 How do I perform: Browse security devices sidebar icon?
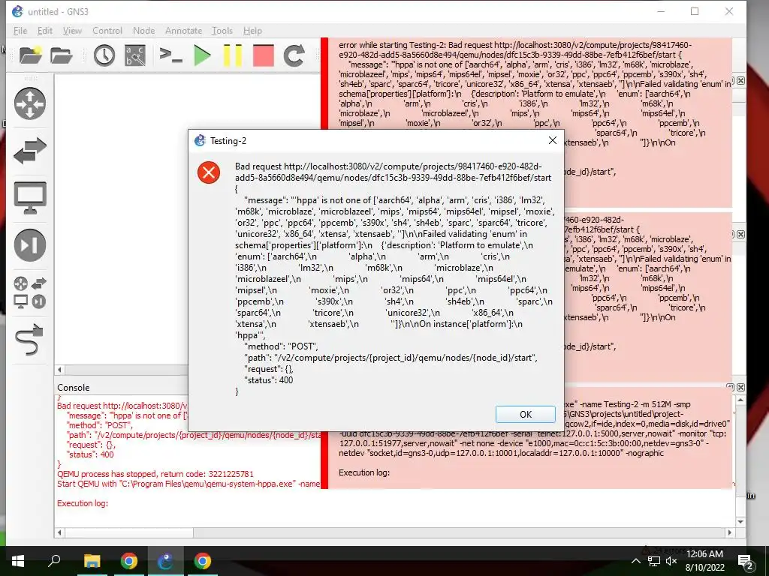click(30, 245)
